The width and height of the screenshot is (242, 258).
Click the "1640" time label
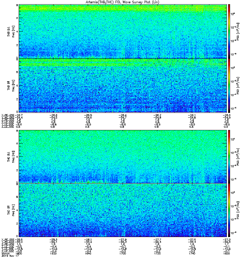click(x=88, y=253)
